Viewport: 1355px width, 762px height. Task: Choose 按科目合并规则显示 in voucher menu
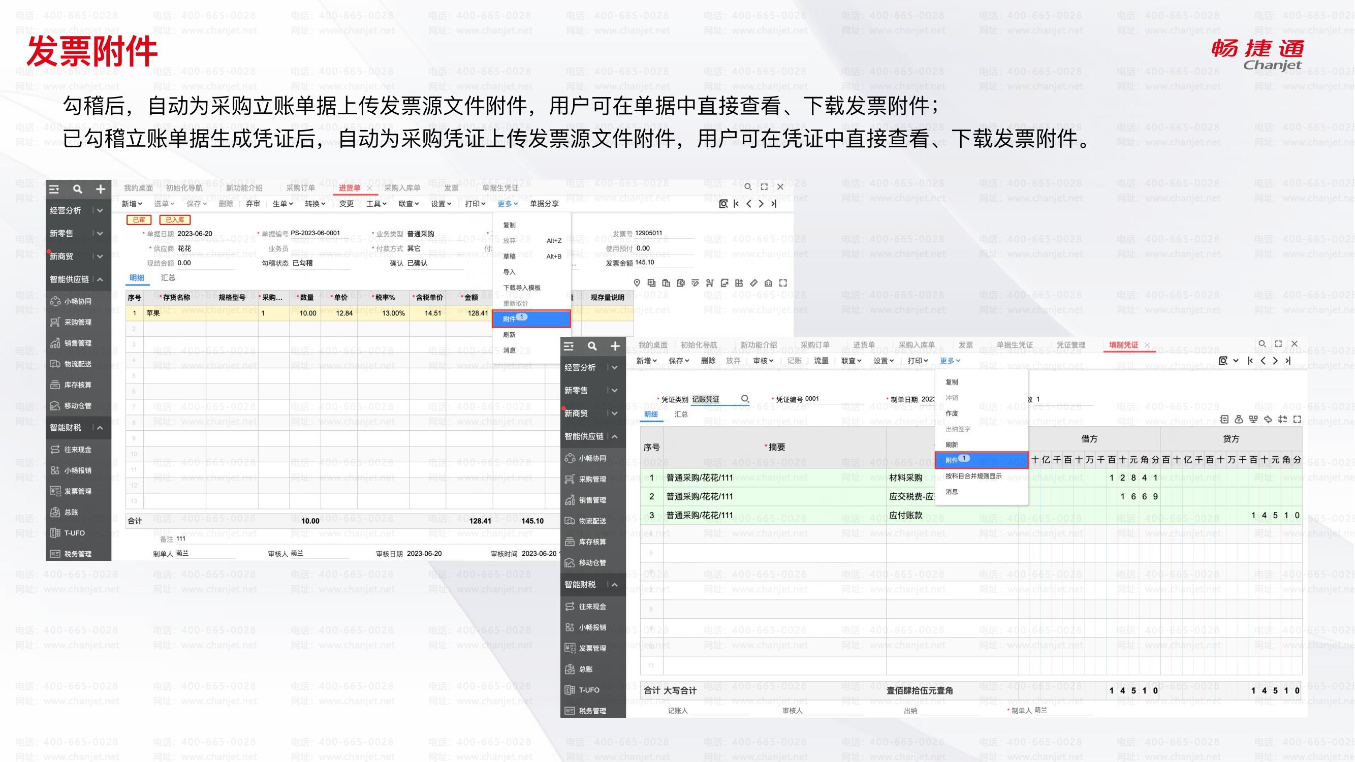(973, 476)
